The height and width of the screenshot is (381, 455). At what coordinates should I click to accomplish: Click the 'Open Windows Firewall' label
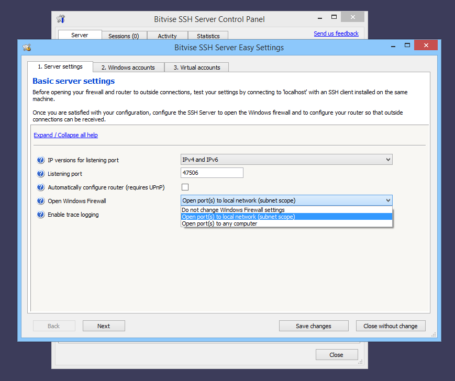77,201
